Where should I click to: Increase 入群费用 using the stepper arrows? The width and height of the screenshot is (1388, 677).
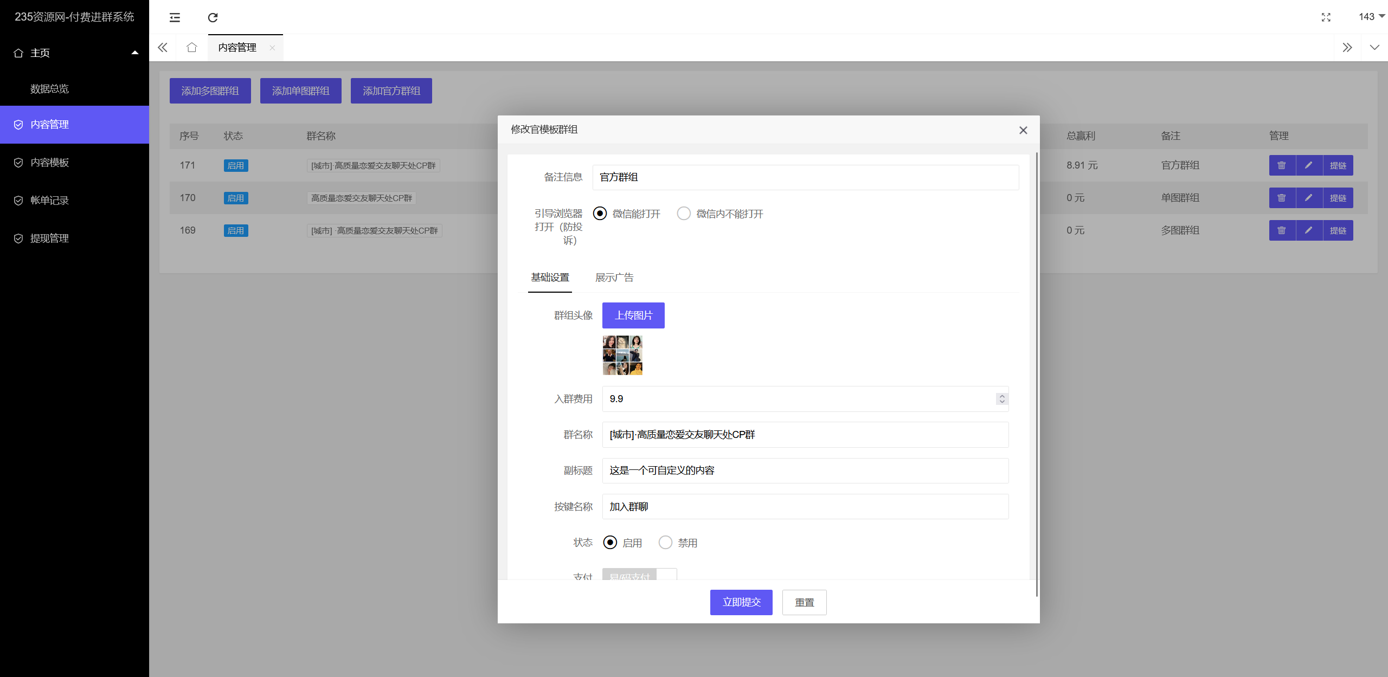1001,396
